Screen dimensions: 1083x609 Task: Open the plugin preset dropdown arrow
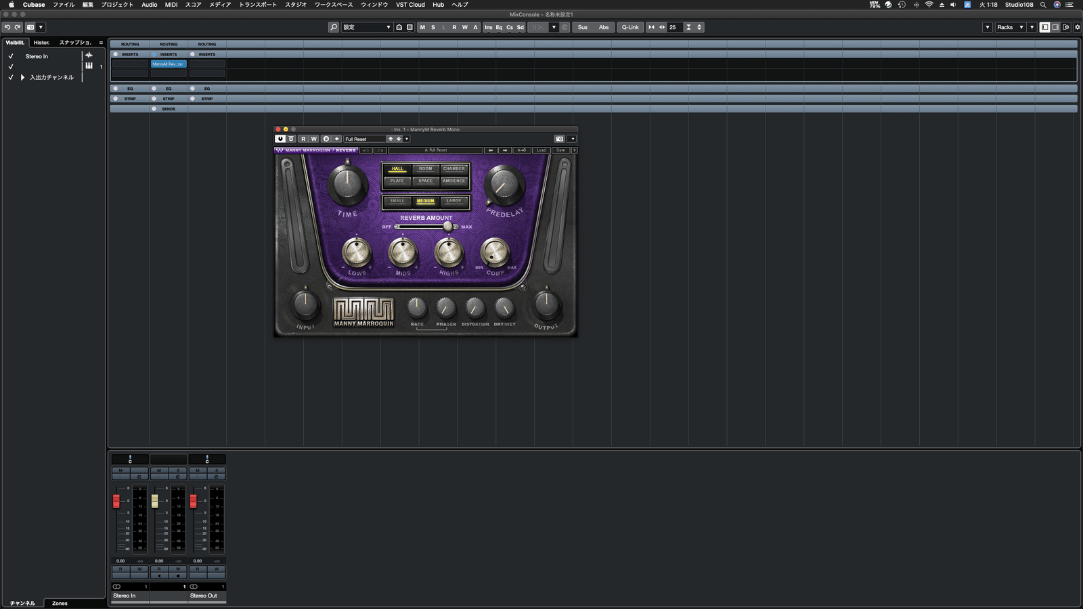tap(407, 139)
